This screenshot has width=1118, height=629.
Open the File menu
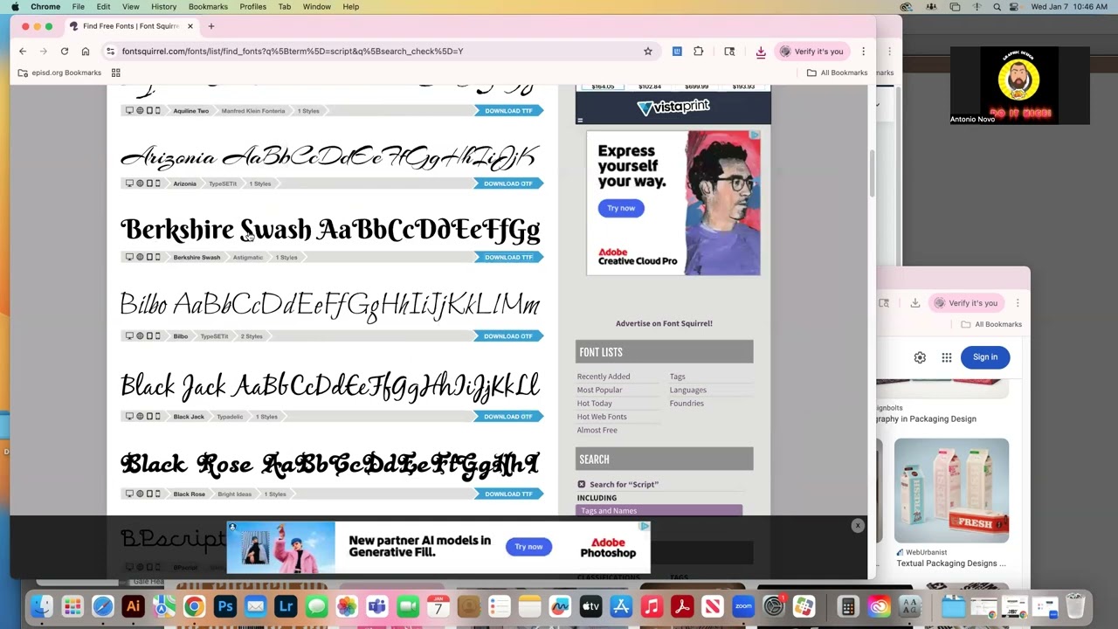(78, 7)
